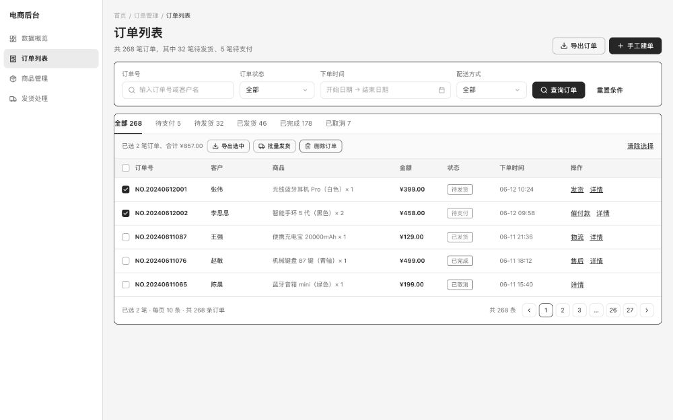
Task: Click 发货 for order NO.20240612001
Action: (577, 190)
